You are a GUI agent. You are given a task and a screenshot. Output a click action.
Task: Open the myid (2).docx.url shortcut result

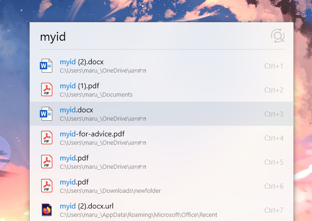(x=162, y=210)
